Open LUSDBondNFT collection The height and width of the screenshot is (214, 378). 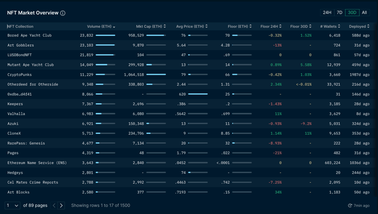pos(20,55)
